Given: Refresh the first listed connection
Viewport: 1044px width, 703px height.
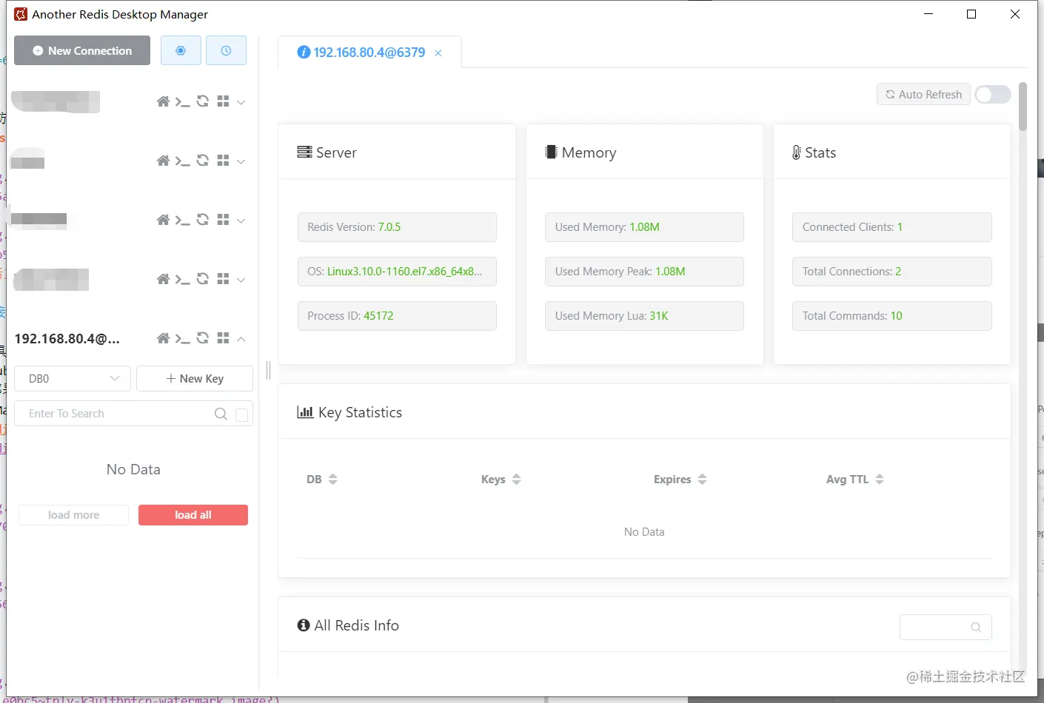Looking at the screenshot, I should [x=203, y=101].
